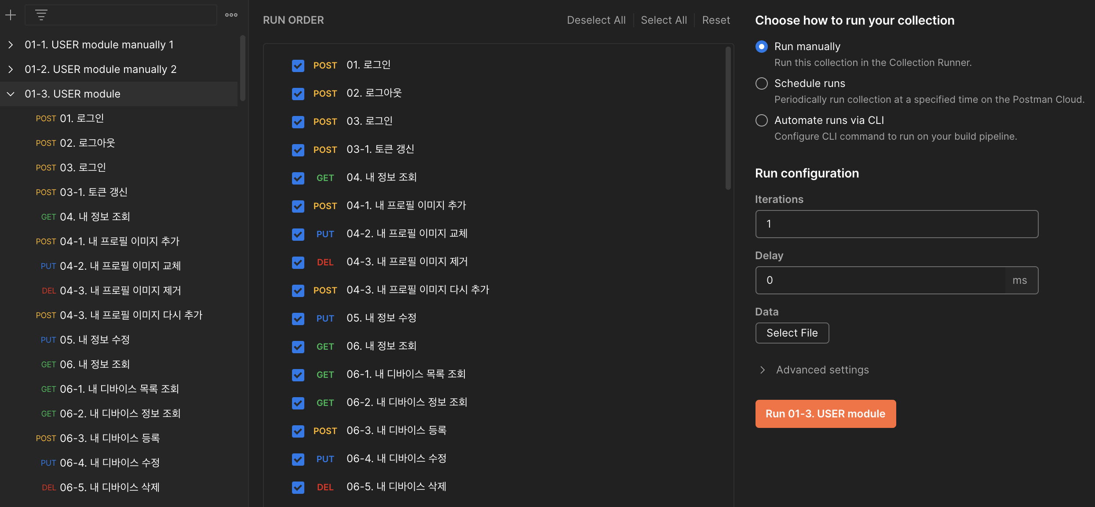The image size is (1095, 507).
Task: Click the filter icon in sidebar search
Action: [41, 15]
